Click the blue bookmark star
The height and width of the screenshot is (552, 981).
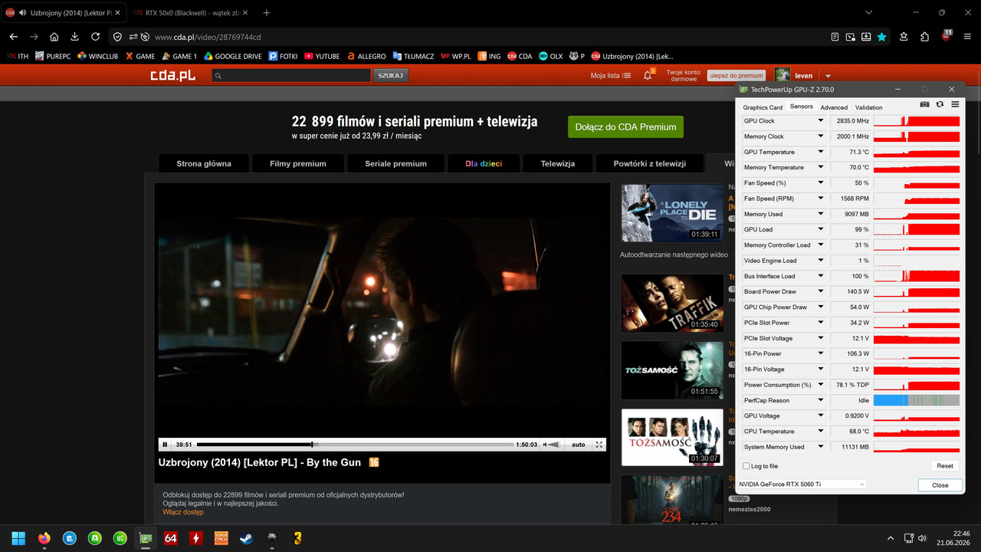pyautogui.click(x=881, y=36)
